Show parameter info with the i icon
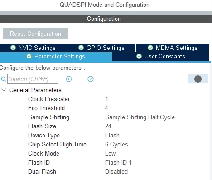Screen dimensions: 212x180 tap(198, 79)
